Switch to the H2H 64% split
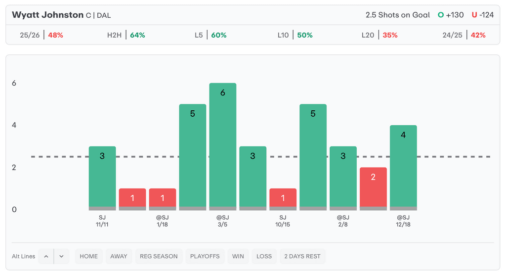506x277 pixels. (x=126, y=35)
